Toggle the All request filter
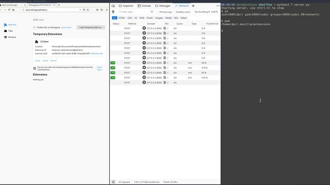The image size is (330, 185). (114, 18)
